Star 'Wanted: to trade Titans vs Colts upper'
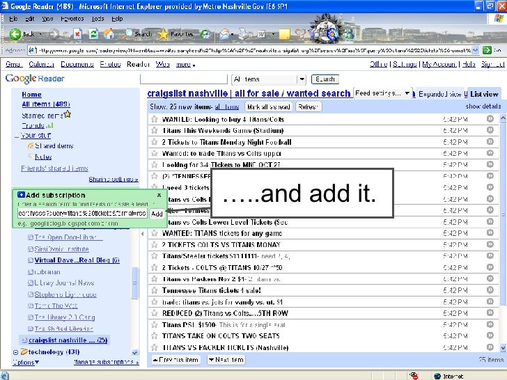The width and height of the screenshot is (507, 380). tap(154, 153)
